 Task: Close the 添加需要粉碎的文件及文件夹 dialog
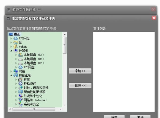click(x=154, y=18)
